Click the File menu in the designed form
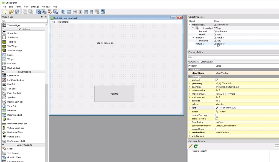This screenshot has width=279, height=162. 54,22
